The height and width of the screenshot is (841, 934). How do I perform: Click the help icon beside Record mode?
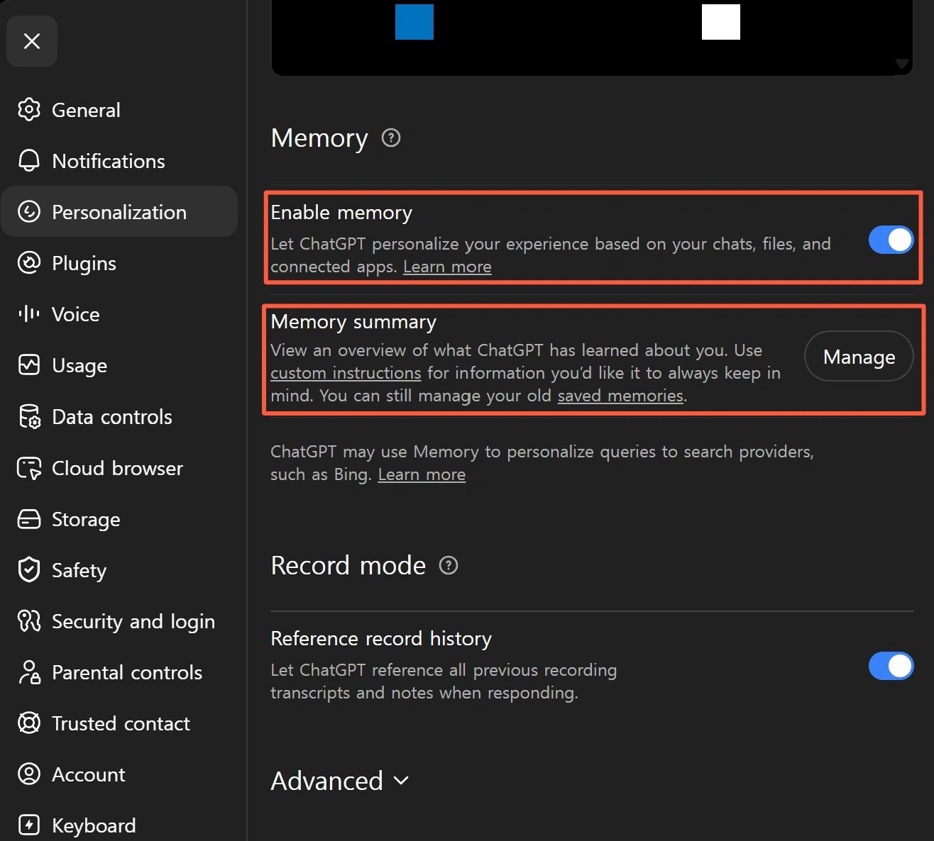pos(449,565)
